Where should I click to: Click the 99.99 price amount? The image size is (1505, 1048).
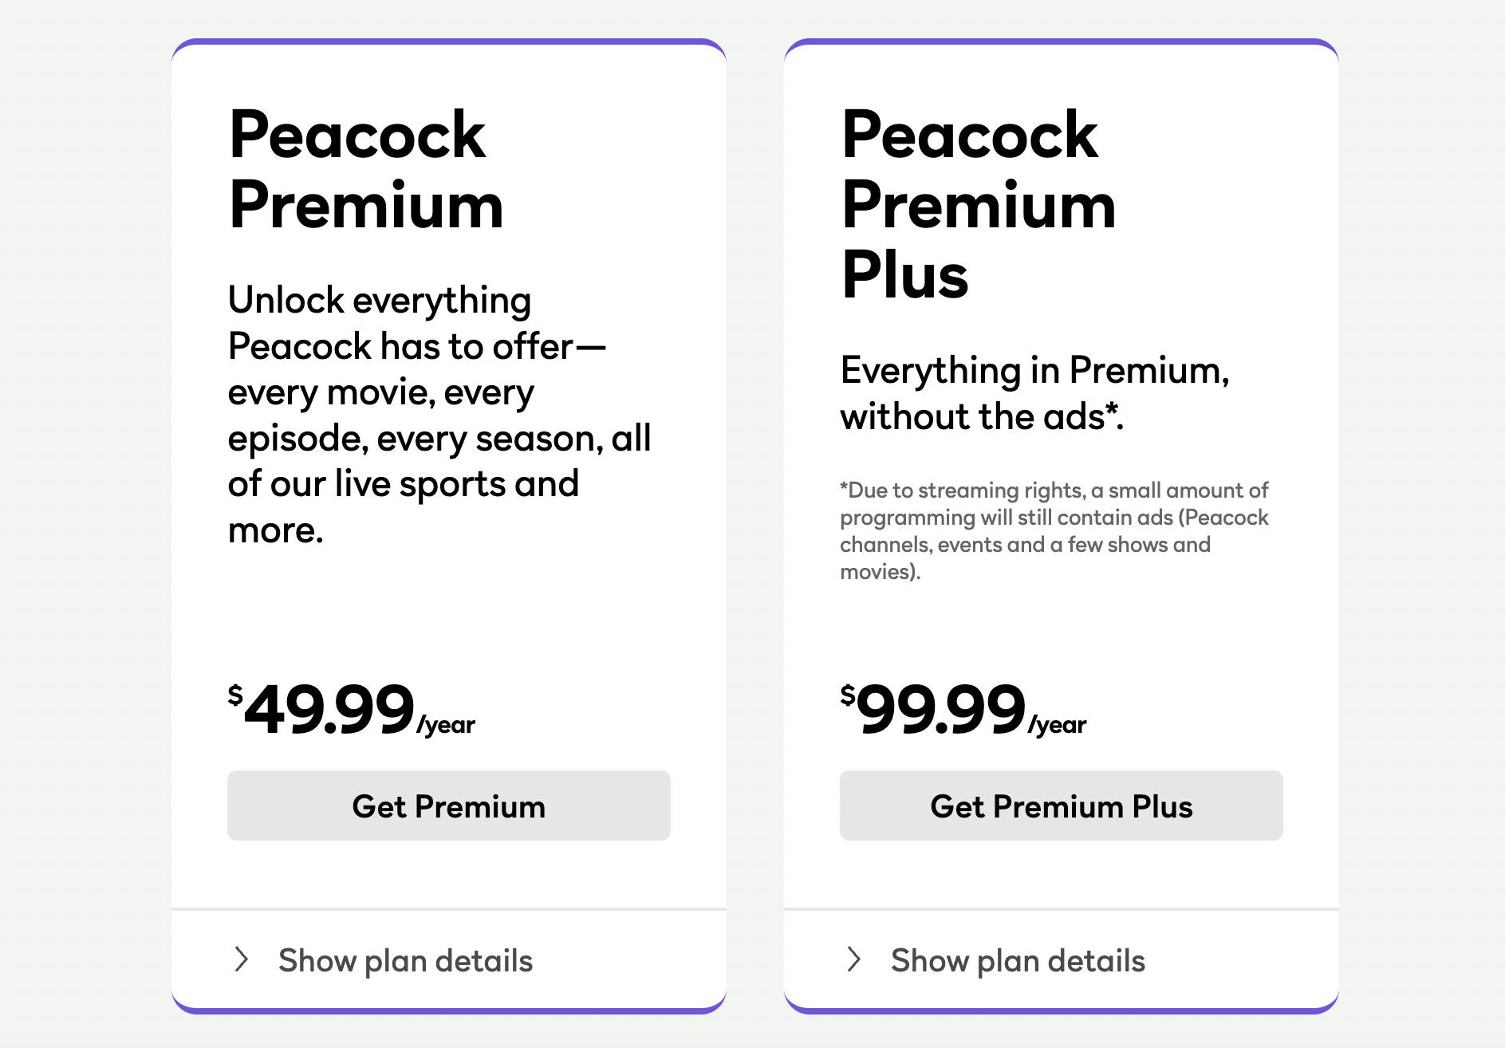[x=941, y=709]
